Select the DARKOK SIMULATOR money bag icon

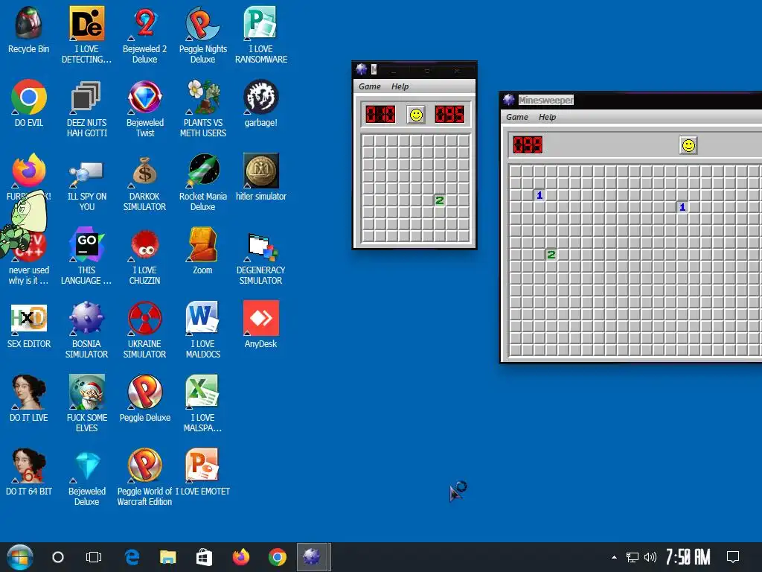coord(144,171)
